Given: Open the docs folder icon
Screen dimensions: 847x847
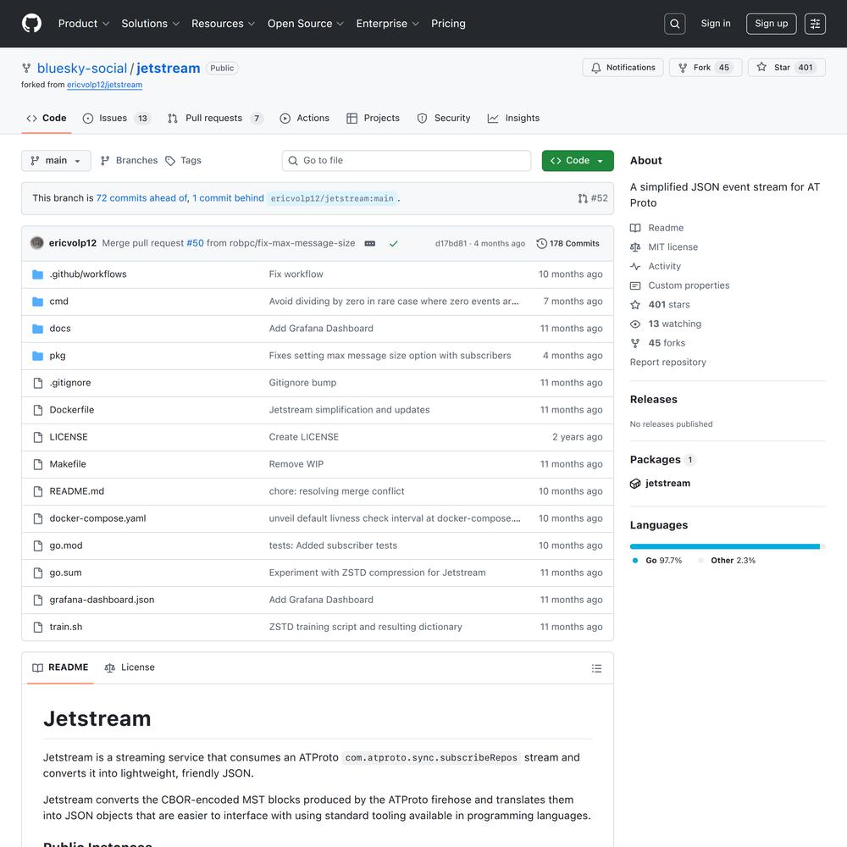Looking at the screenshot, I should (38, 329).
